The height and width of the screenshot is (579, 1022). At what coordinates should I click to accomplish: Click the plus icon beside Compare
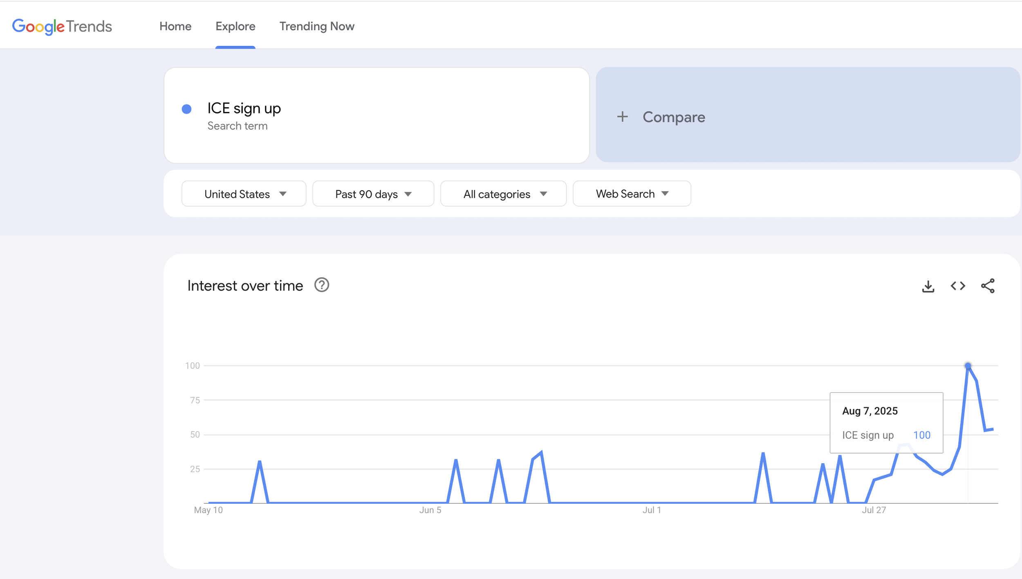pyautogui.click(x=622, y=117)
